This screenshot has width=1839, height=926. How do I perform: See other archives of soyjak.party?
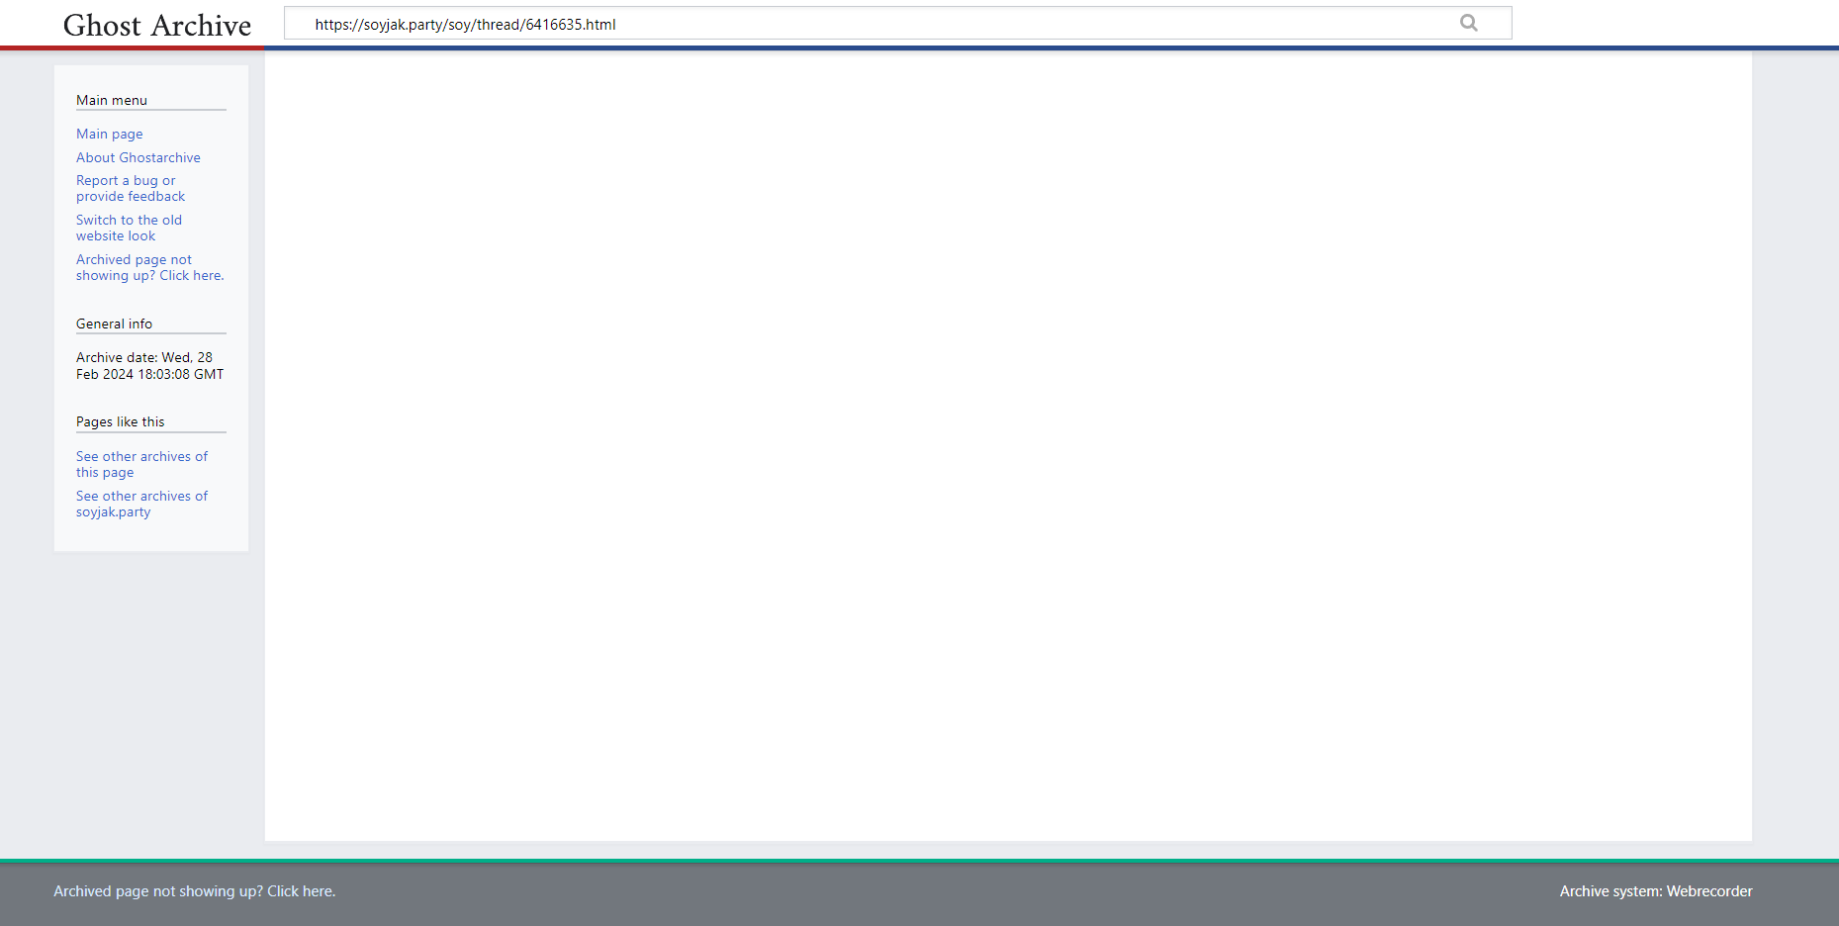click(x=141, y=504)
